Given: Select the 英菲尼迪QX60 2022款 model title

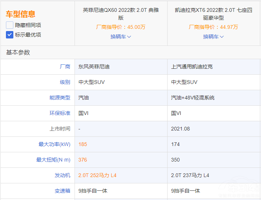Looking at the screenshot, I should tap(121, 14).
